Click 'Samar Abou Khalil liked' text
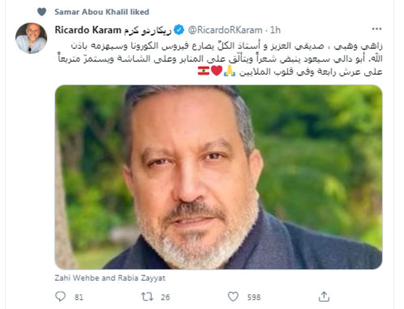This screenshot has width=404, height=309. [x=102, y=12]
